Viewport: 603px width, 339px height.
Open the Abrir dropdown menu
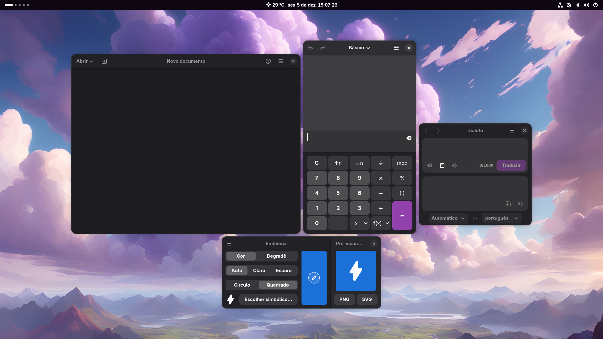tap(84, 61)
